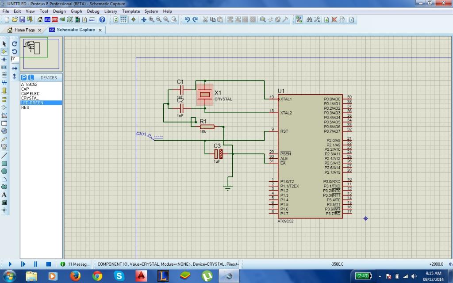
Task: Open the Template menu
Action: coord(131,11)
